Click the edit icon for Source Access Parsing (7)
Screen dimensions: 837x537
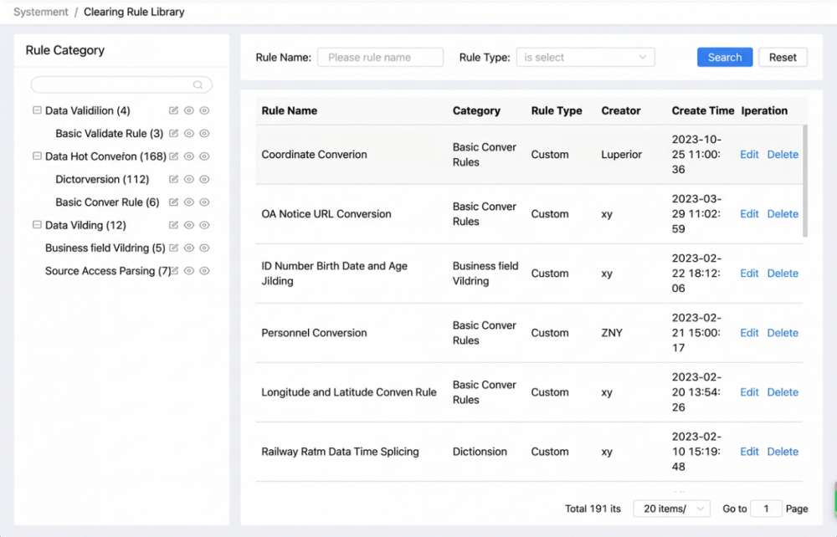(x=174, y=271)
